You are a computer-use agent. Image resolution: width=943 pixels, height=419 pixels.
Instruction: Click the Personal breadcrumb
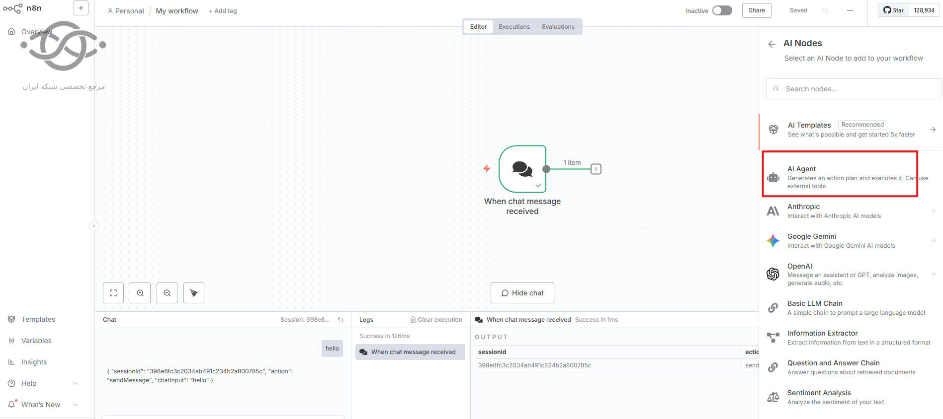(x=126, y=11)
